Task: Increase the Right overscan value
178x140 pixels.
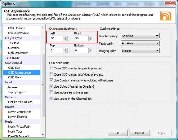Action: (90, 37)
